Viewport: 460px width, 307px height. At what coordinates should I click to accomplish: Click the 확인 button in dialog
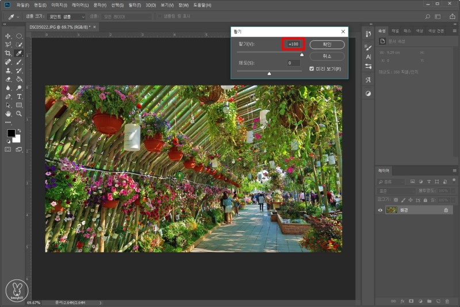coord(327,44)
